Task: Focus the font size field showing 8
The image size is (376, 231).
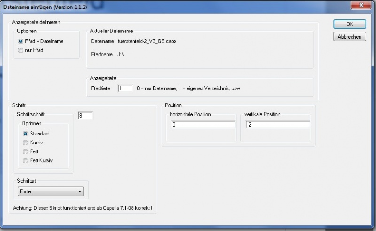Action: pyautogui.click(x=86, y=115)
